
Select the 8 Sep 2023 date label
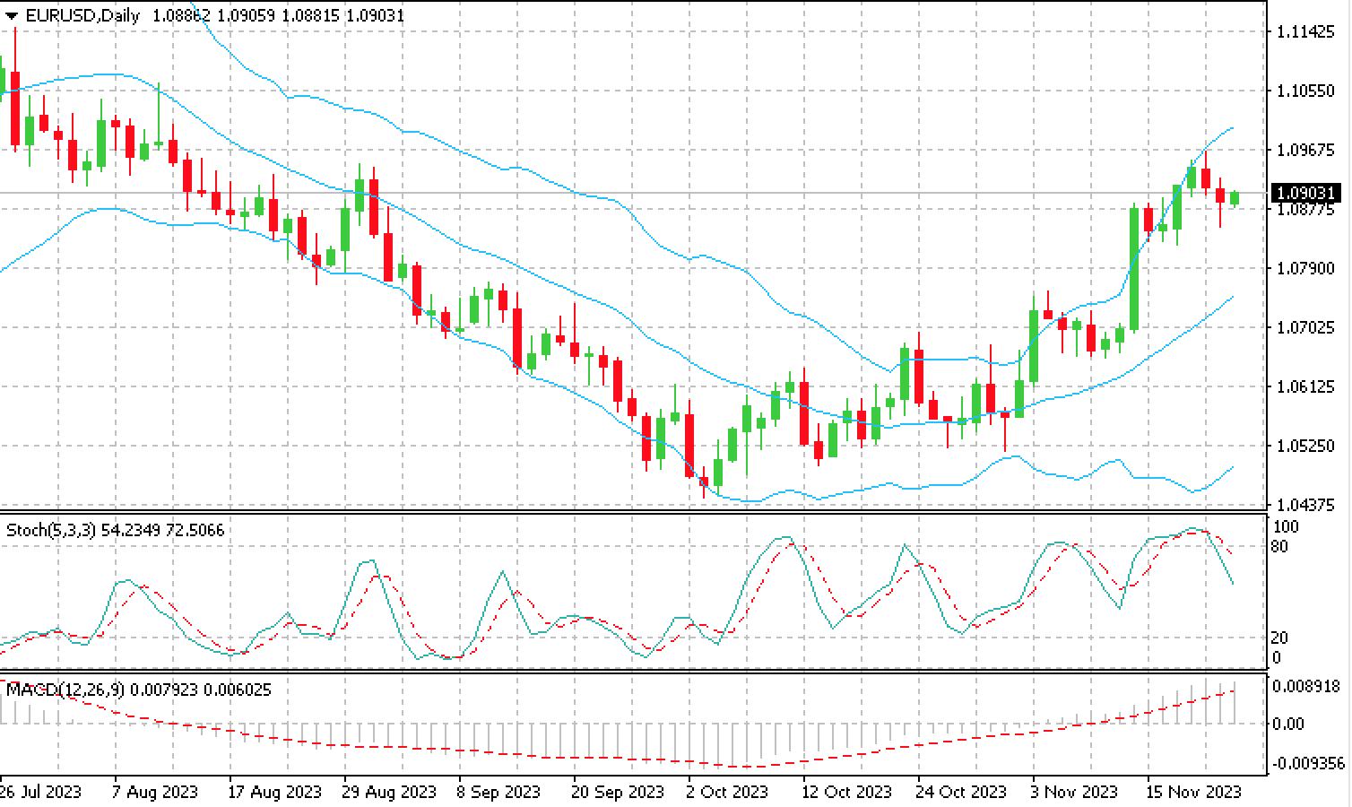coord(499,792)
